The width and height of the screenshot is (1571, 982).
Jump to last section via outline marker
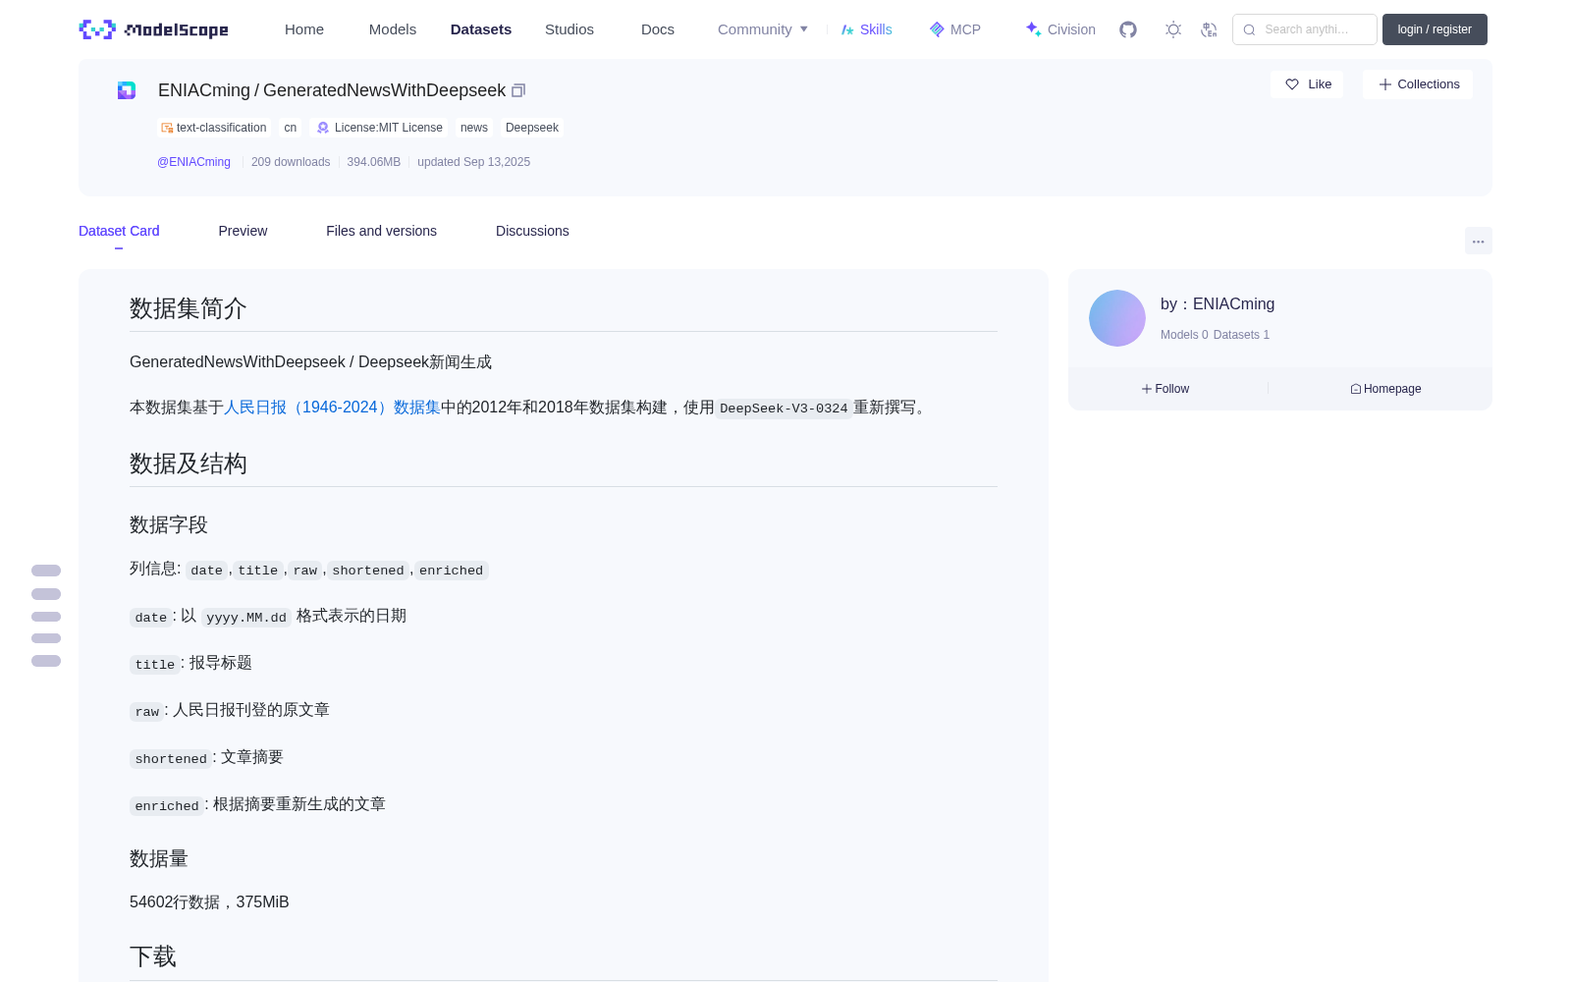coord(46,661)
